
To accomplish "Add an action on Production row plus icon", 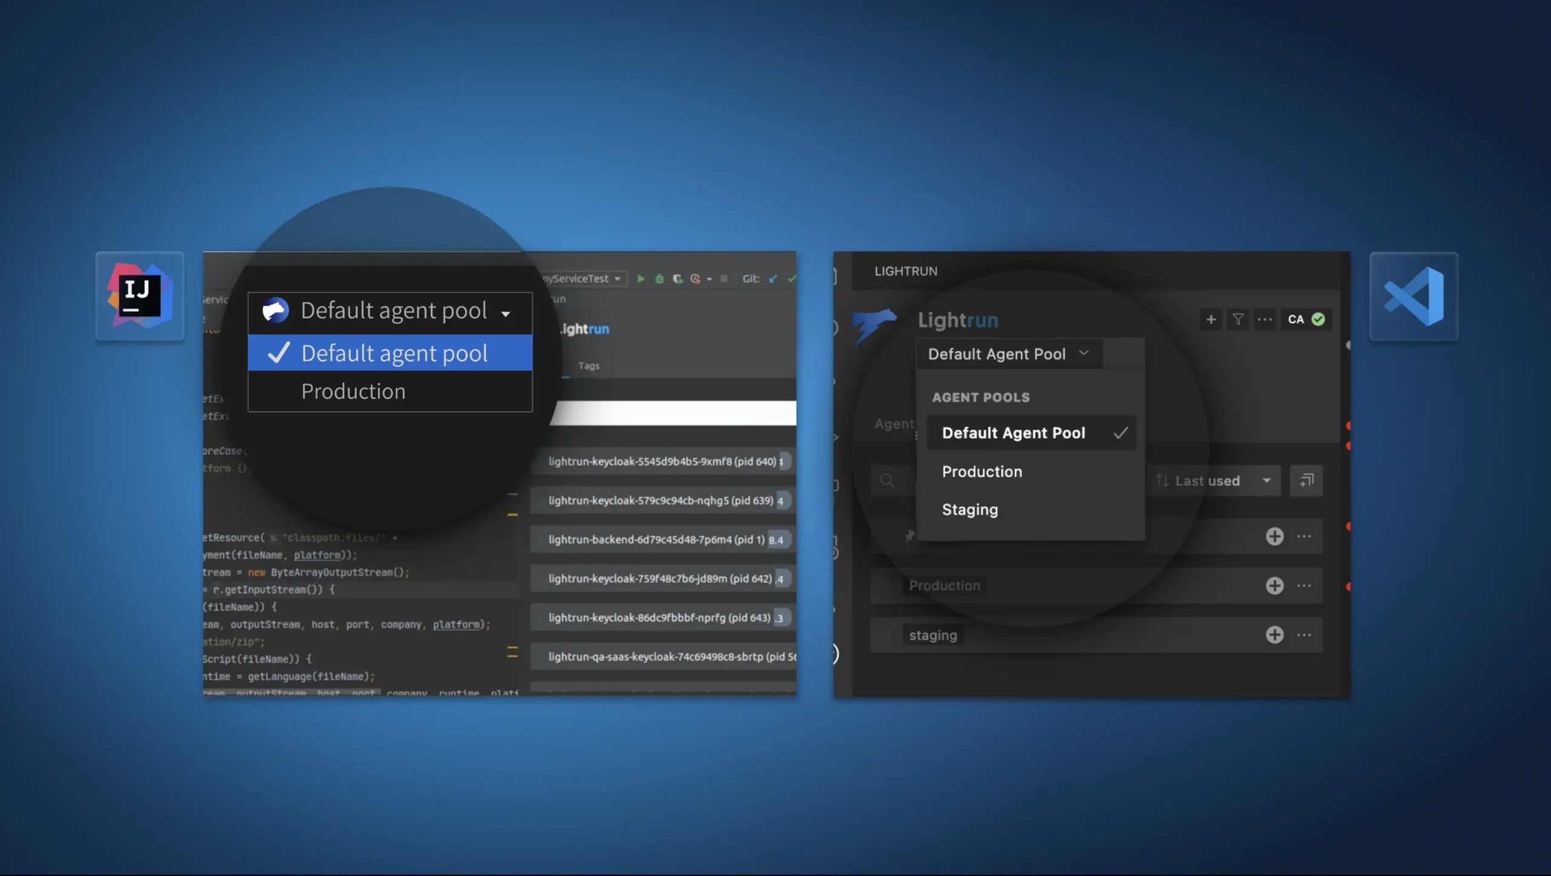I will [1275, 585].
